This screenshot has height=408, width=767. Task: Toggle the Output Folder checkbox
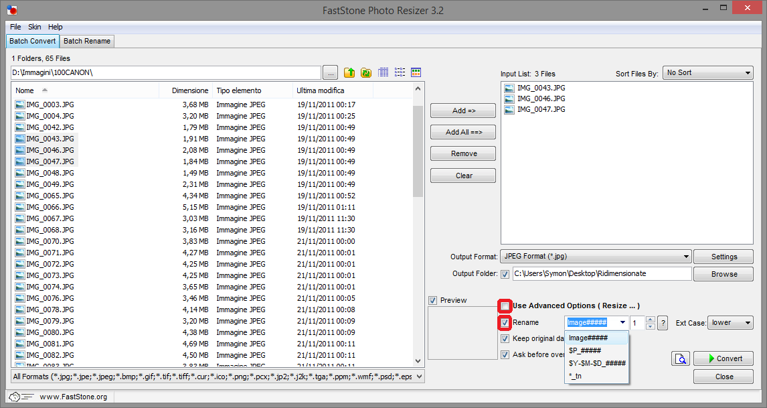point(505,274)
